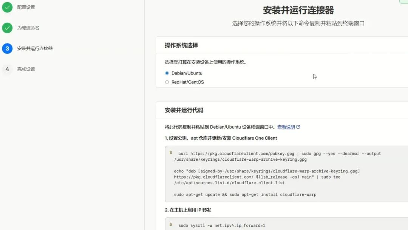This screenshot has height=230, width=408.
Task: Click the text 选择您打算在安装设备上使用的操作系统
Action: (206, 62)
